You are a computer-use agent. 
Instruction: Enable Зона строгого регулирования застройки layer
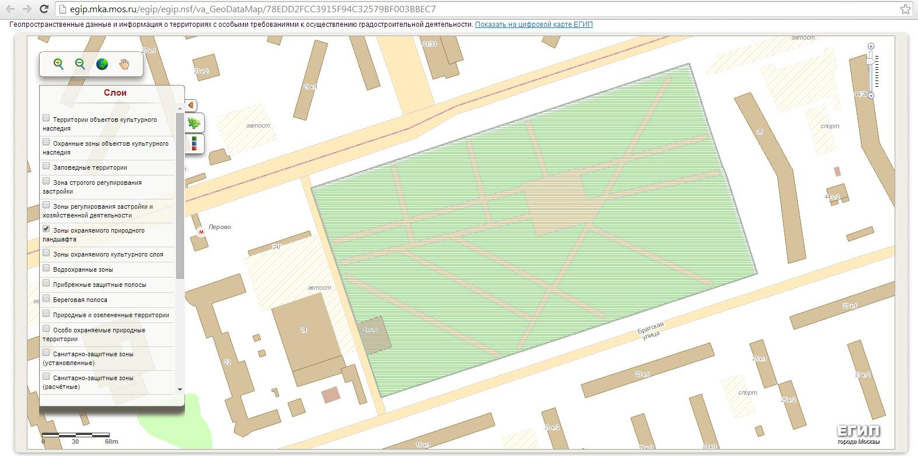(x=46, y=181)
